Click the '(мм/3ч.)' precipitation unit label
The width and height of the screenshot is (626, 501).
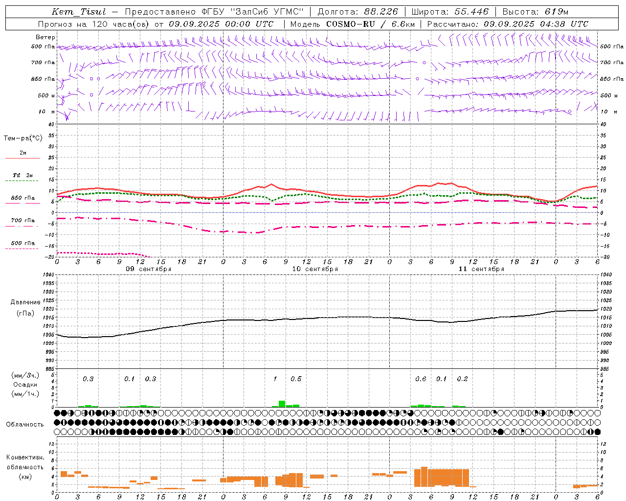25,375
